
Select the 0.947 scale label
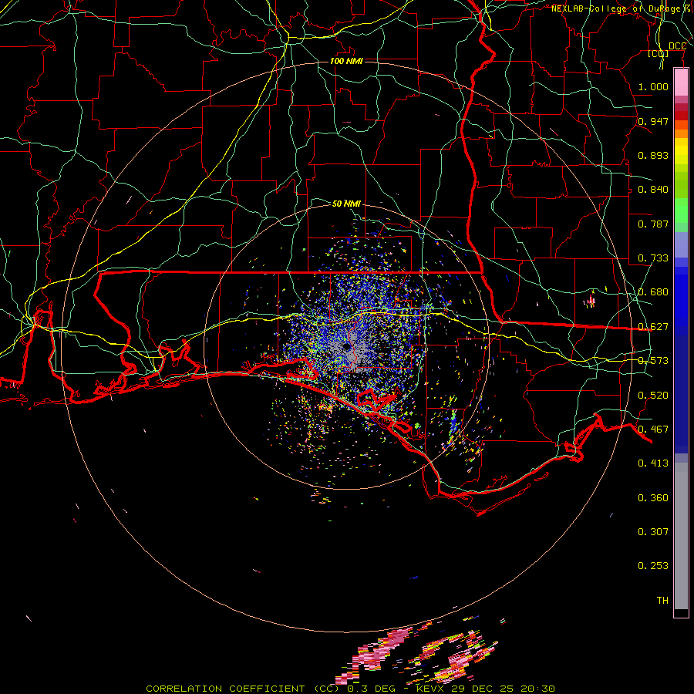653,121
